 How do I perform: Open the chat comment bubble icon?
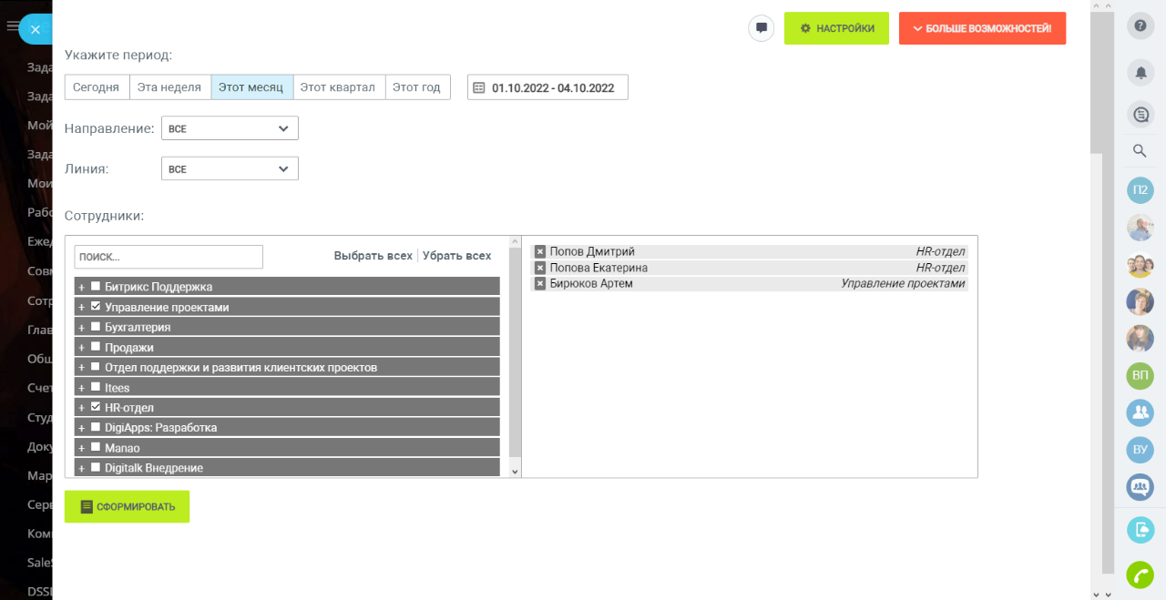pyautogui.click(x=762, y=28)
